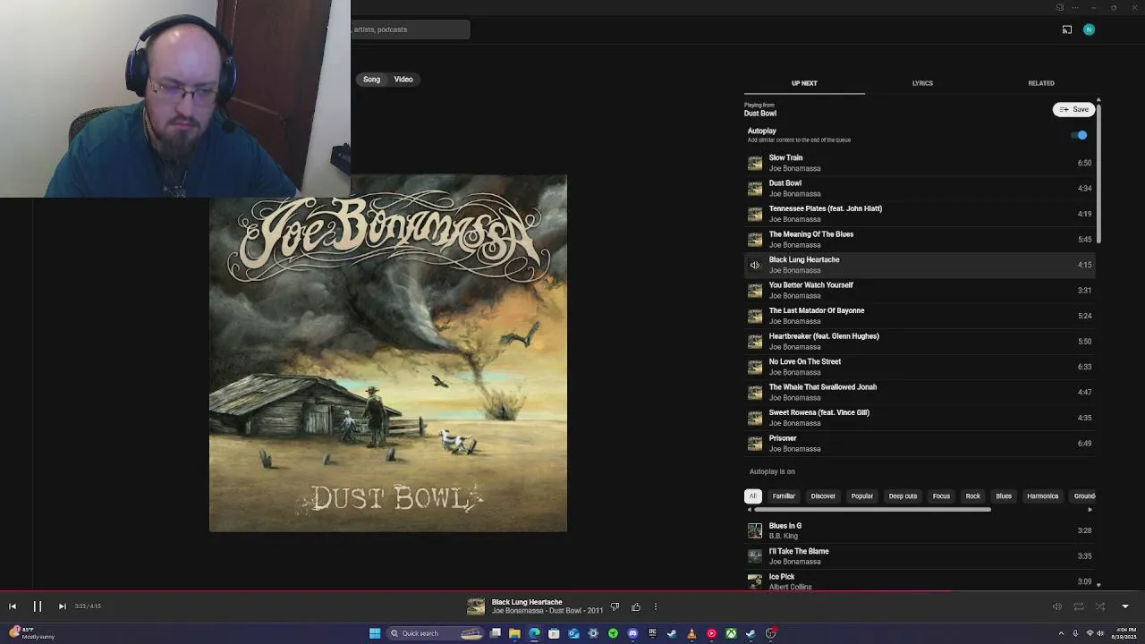Switch to Video mode

[x=403, y=80]
